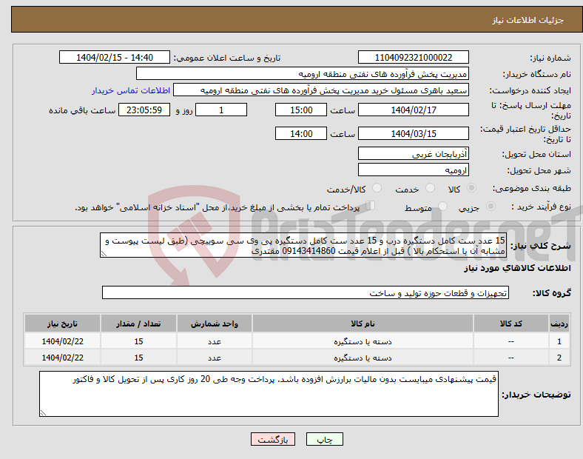Click the اطلاعات کالاهای مورد نیاز heading

pos(517,268)
